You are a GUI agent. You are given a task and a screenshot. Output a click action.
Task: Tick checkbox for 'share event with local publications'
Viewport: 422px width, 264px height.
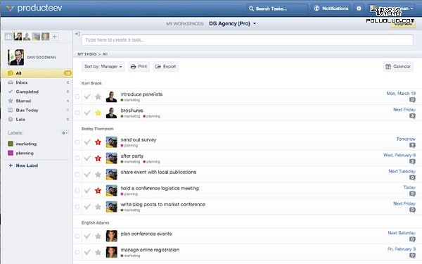[x=77, y=175]
